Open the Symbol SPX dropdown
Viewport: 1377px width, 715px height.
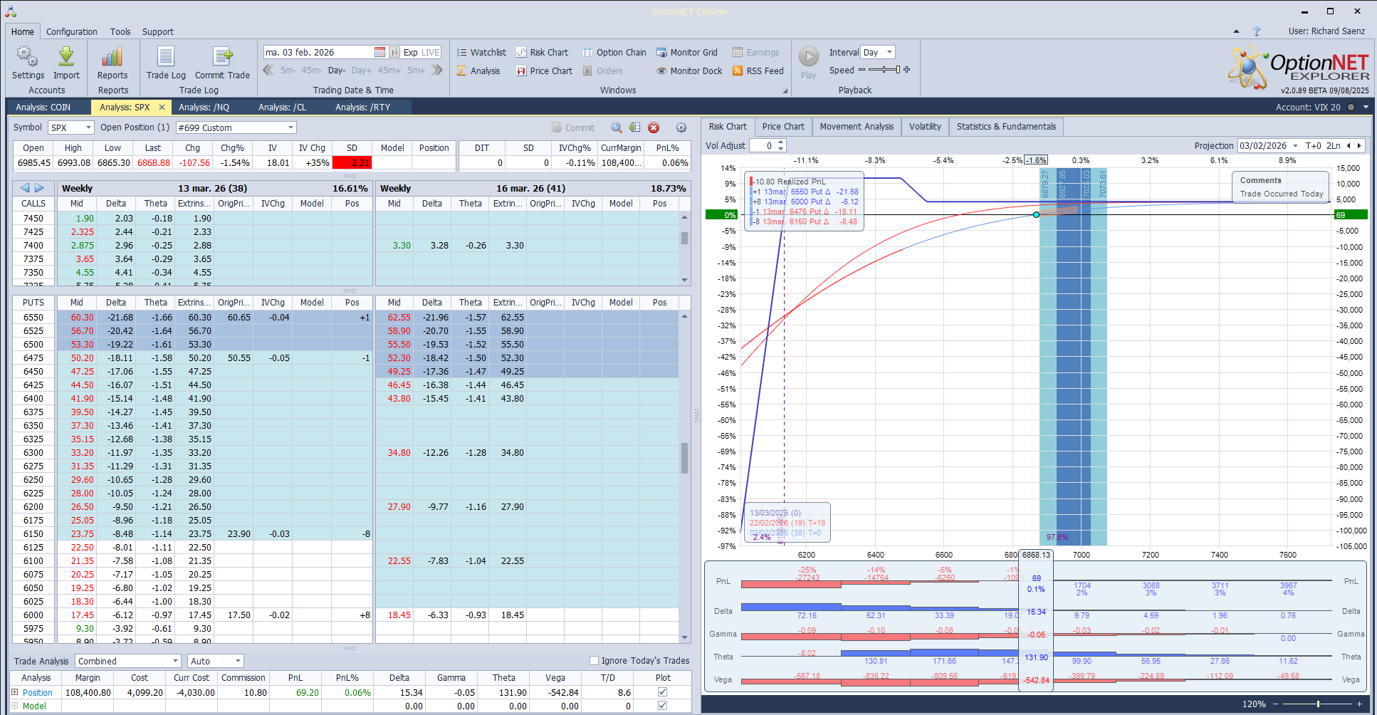[88, 127]
